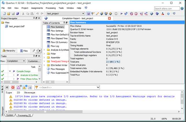Expand the TimeQuest Timing Analyzer folder
This screenshot has height=122, width=186.
click(44, 61)
